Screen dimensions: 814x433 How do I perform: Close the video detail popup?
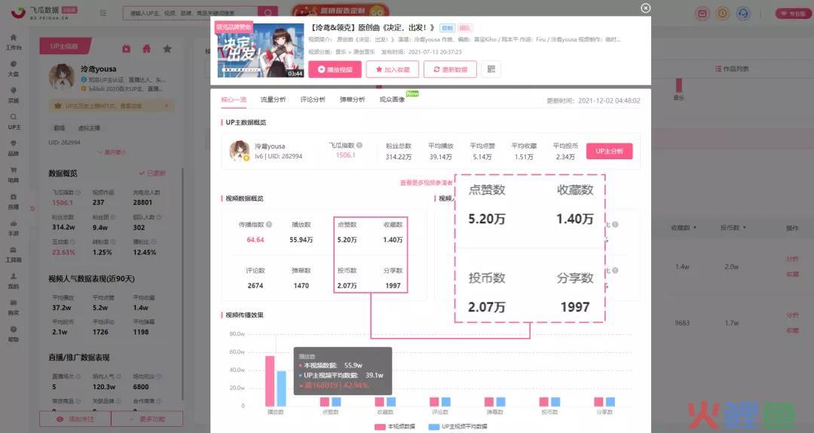pos(645,8)
